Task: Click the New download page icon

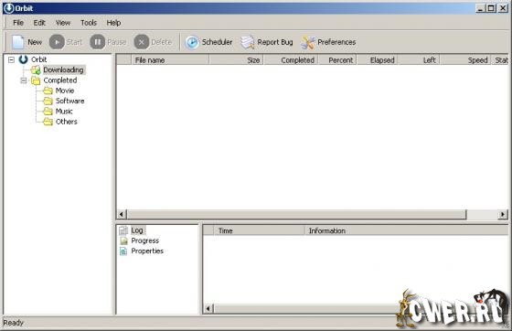Action: (18, 42)
